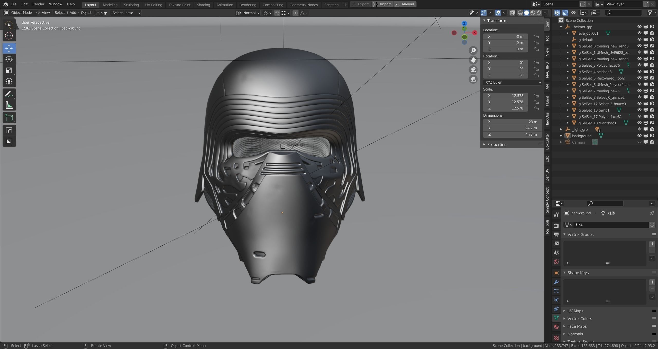658x349 pixels.
Task: Select the Cursor tool in the toolbar
Action: coord(9,36)
